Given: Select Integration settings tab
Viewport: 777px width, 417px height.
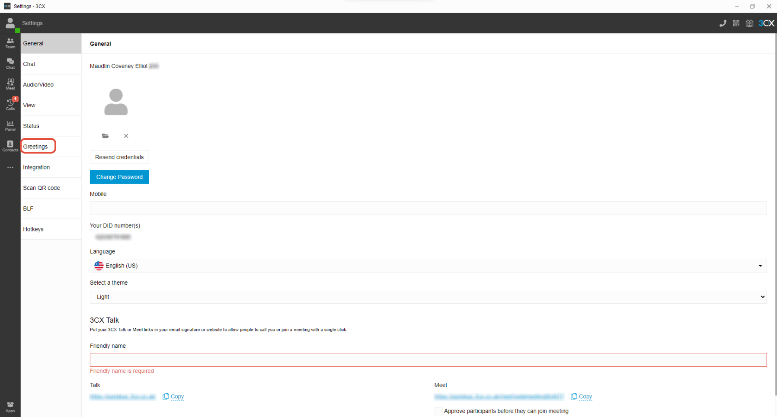Looking at the screenshot, I should 51,167.
